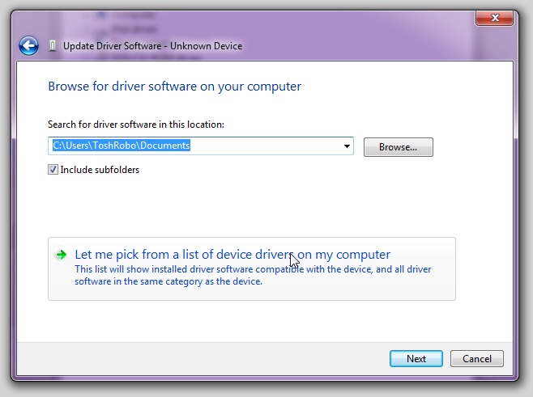Image resolution: width=533 pixels, height=397 pixels.
Task: Expand the driver location dropdown arrow
Action: point(347,146)
